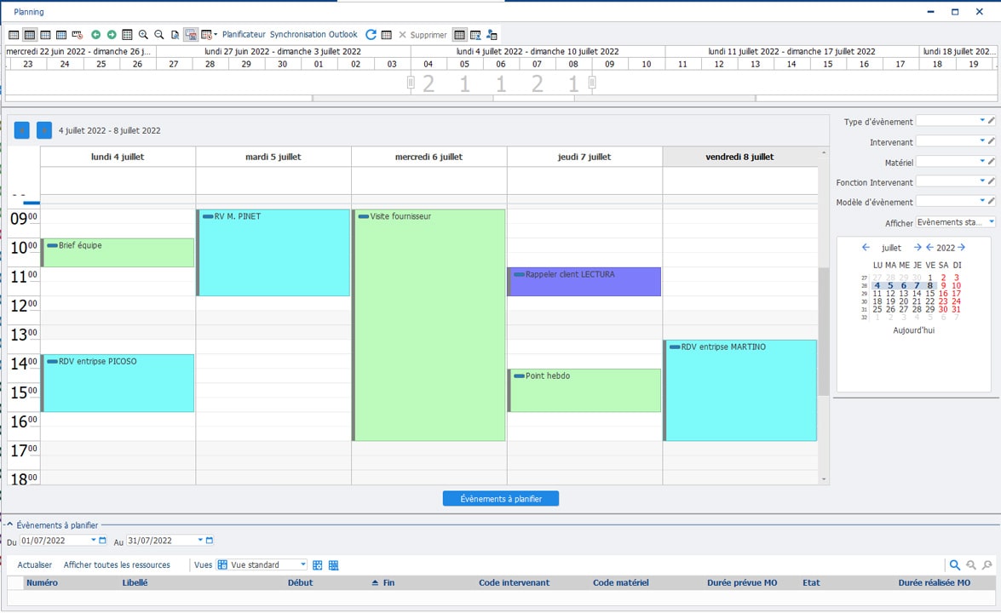Open the search icon in the events list
The width and height of the screenshot is (1001, 613).
point(954,564)
